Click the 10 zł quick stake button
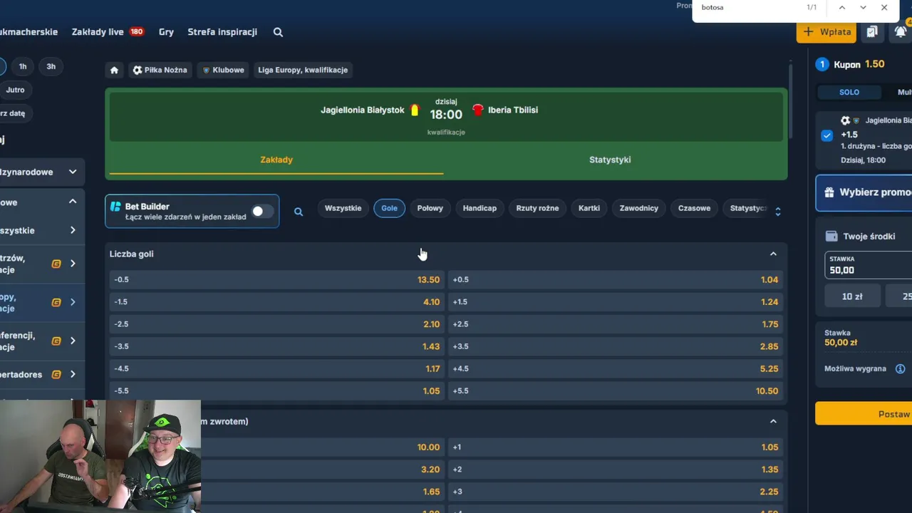The height and width of the screenshot is (513, 912). tap(852, 296)
